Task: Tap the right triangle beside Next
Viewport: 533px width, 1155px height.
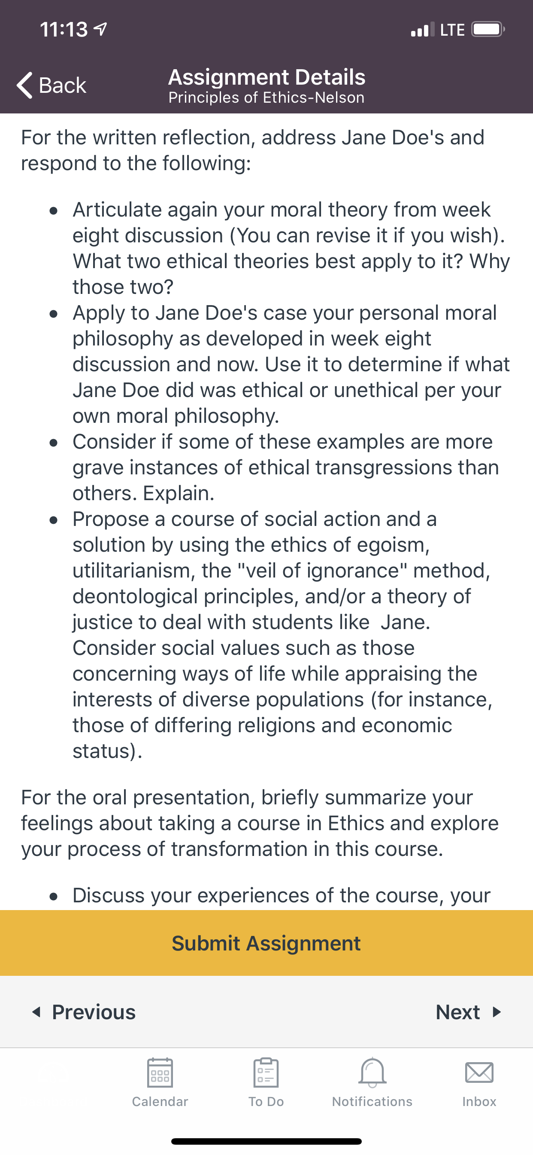Action: [496, 1012]
